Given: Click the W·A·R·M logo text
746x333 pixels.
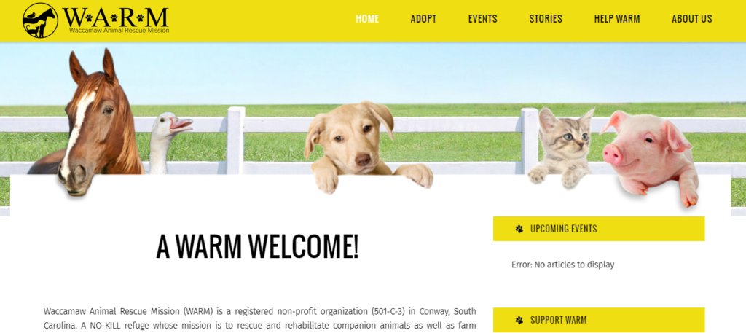Looking at the screenshot, I should (x=116, y=17).
